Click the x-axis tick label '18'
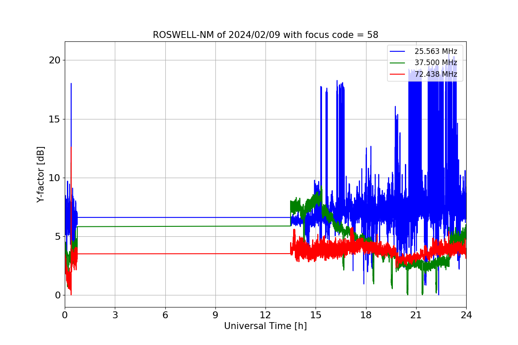The height and width of the screenshot is (345, 518). (366, 315)
